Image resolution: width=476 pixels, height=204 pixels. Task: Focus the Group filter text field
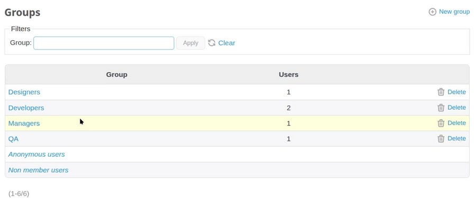(x=104, y=43)
